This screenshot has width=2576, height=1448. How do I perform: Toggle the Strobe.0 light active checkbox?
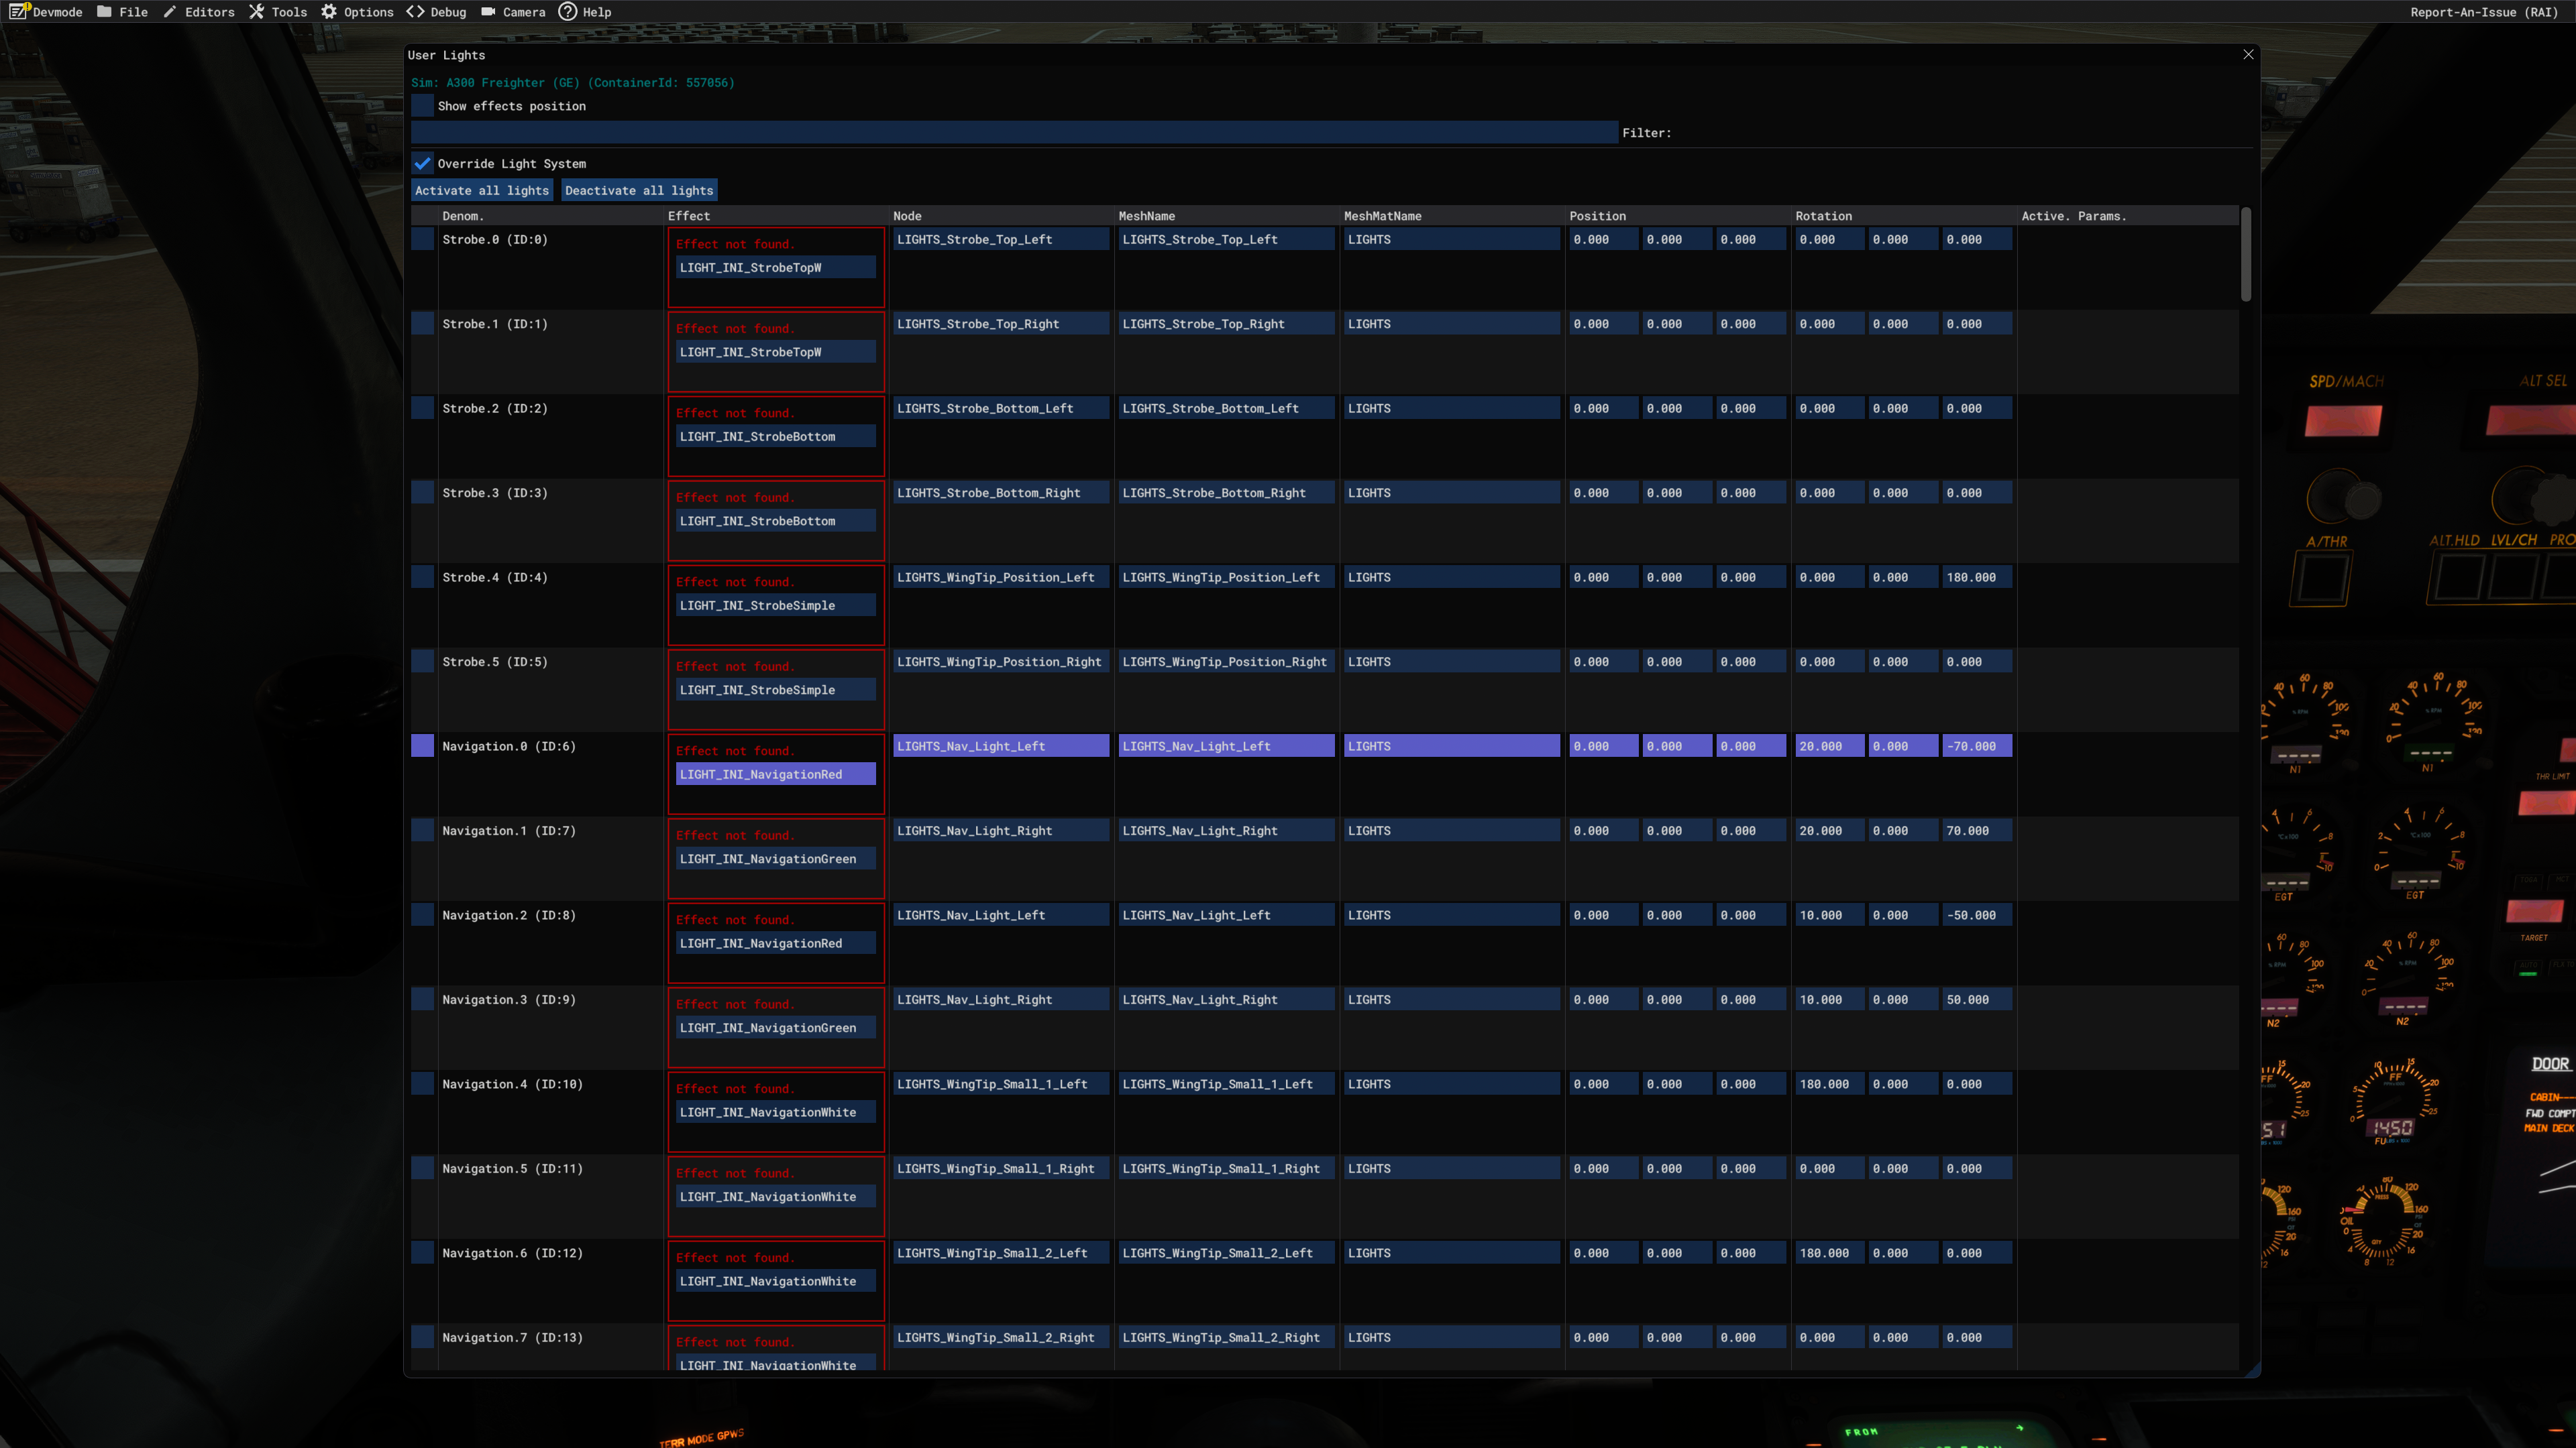pyautogui.click(x=423, y=240)
